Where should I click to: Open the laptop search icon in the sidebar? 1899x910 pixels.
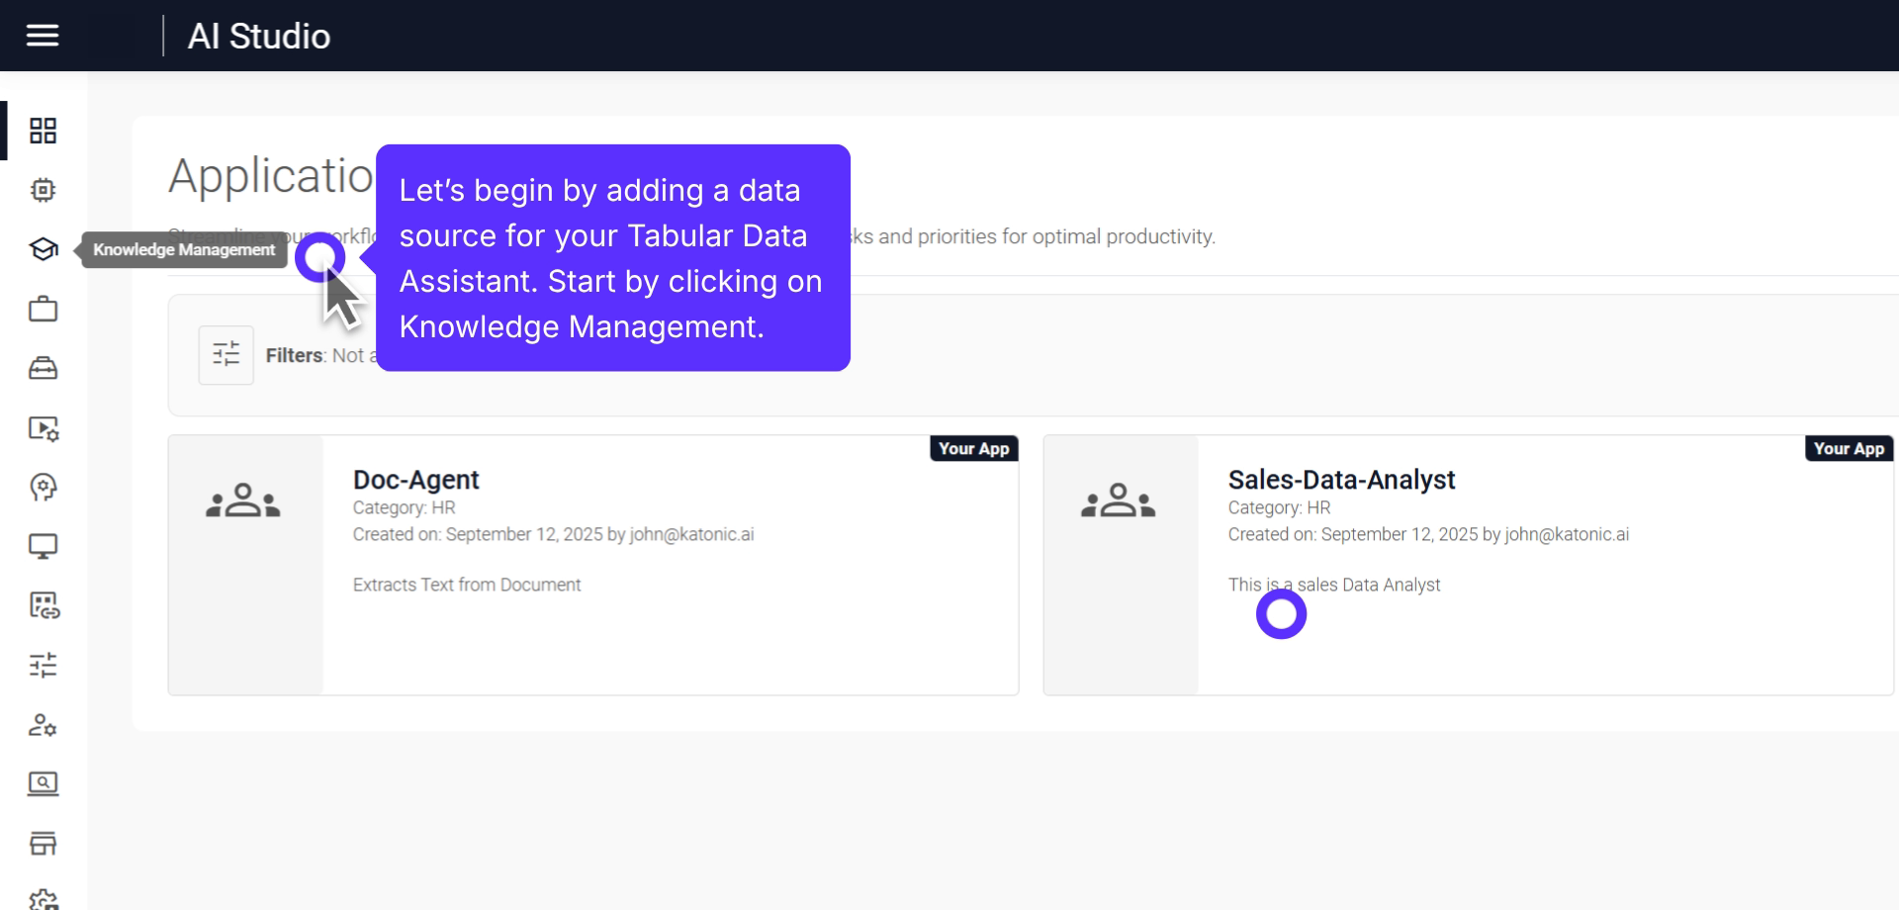(44, 783)
